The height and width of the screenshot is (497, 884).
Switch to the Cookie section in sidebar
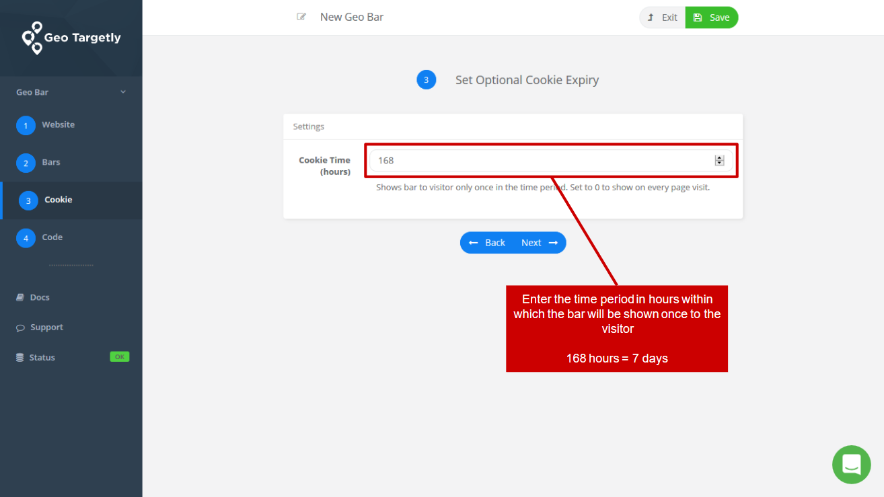tap(58, 200)
